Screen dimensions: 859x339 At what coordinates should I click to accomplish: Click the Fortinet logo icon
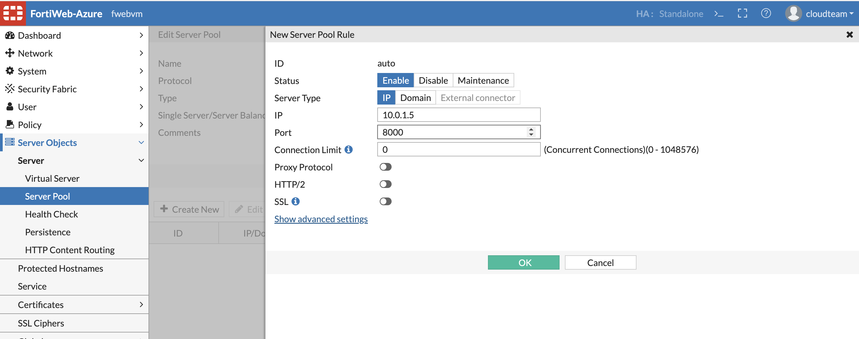tap(13, 13)
